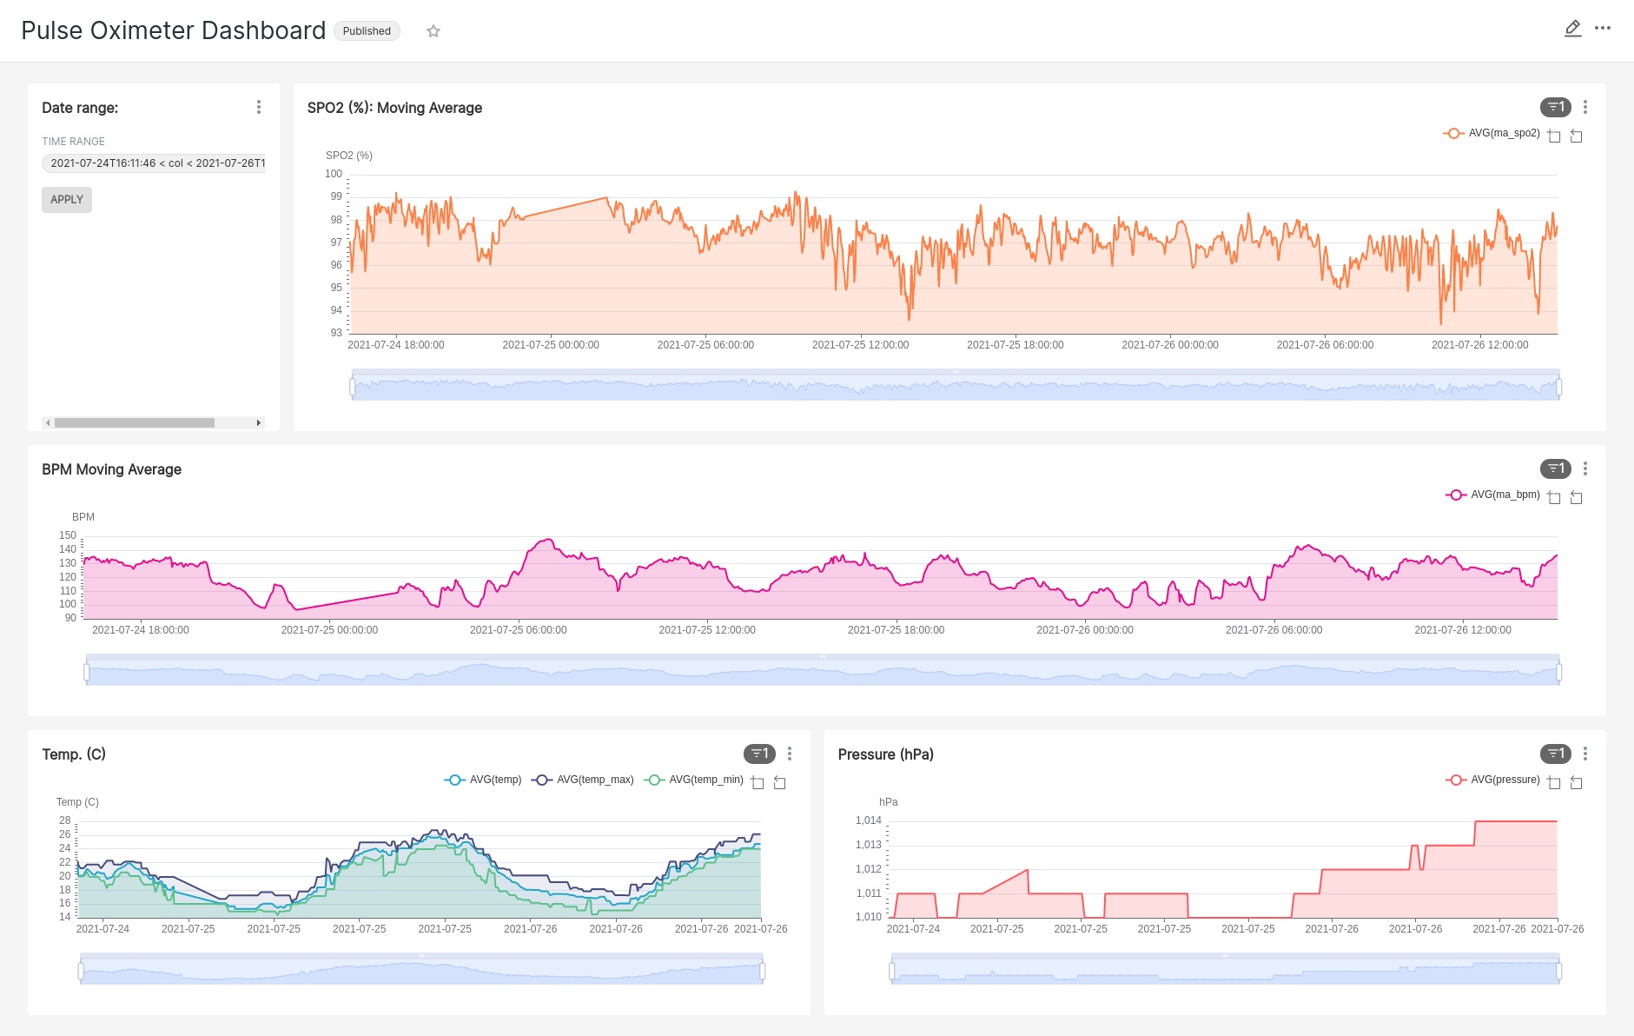Click the BPM chart applied filter badge

1555,468
